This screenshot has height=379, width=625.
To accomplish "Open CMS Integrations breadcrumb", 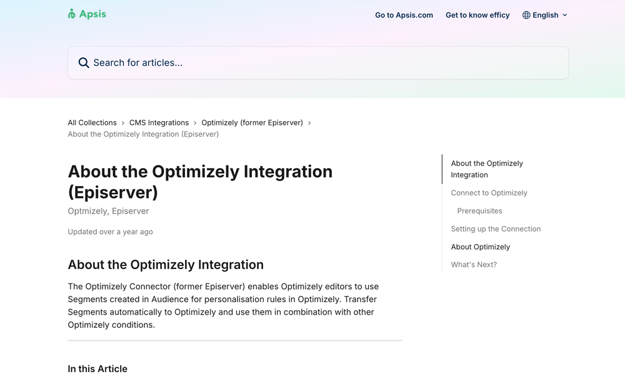I will (x=159, y=122).
